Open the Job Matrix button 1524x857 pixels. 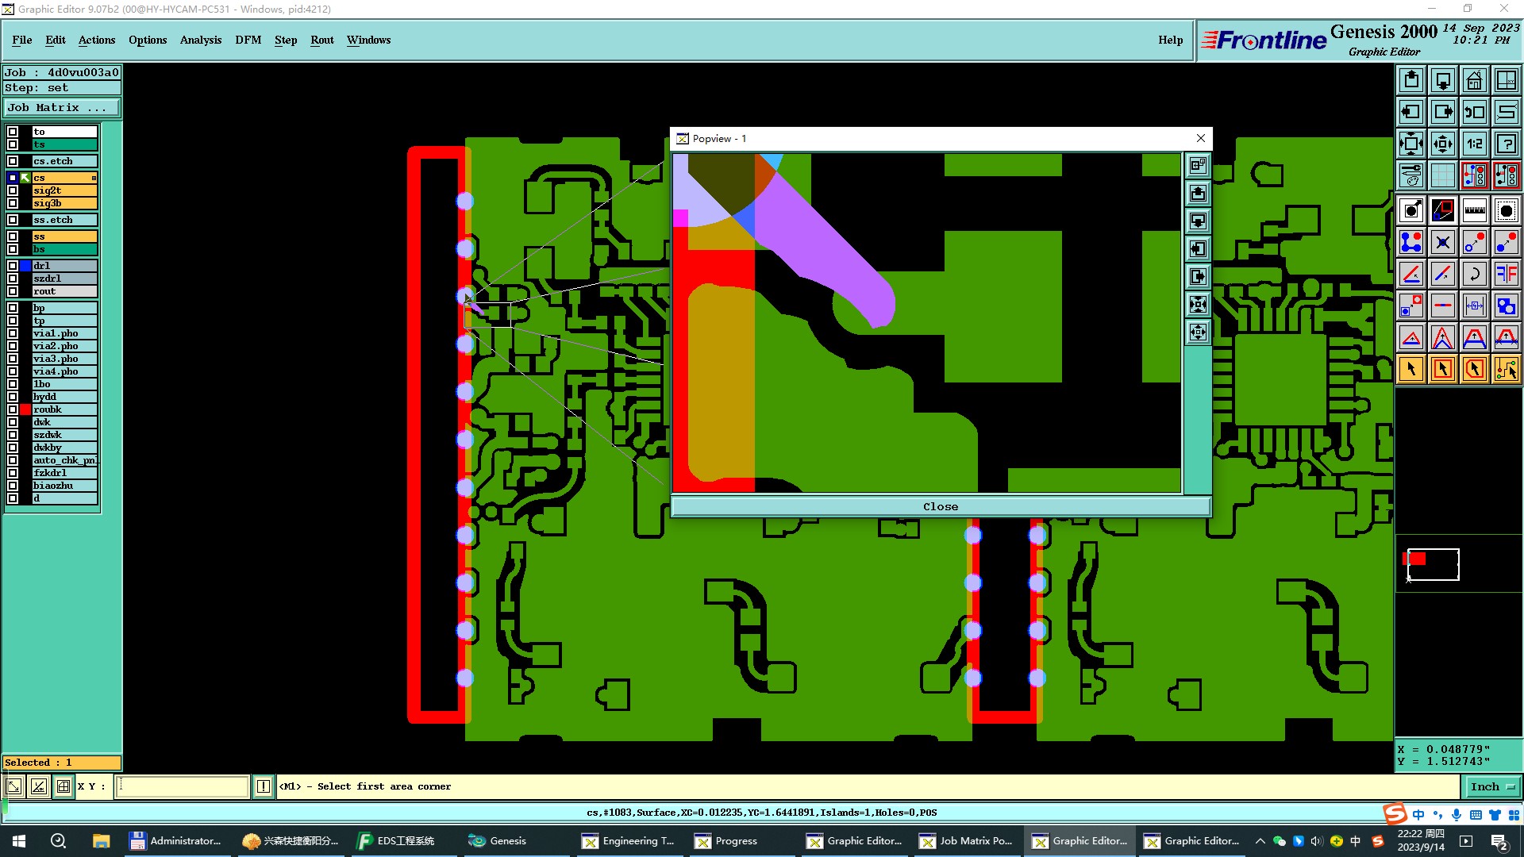point(61,108)
